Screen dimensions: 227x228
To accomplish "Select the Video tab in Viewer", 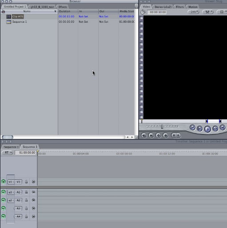I will pos(146,7).
